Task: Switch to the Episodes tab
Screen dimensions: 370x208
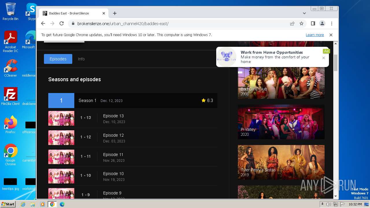Action: tap(58, 59)
